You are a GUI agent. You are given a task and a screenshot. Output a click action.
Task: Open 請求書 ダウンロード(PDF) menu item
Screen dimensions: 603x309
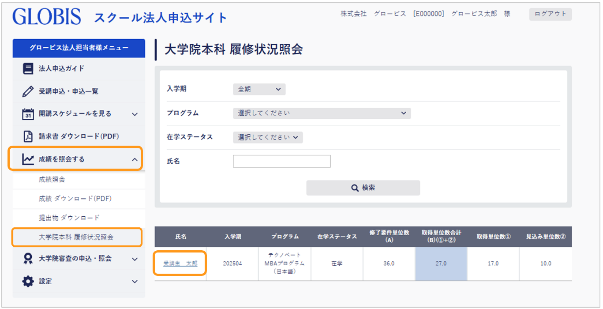click(79, 136)
